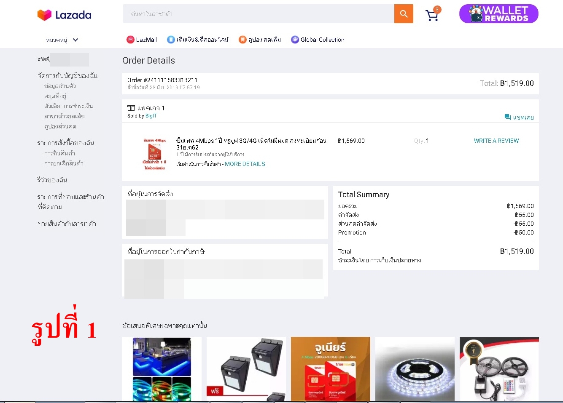Expand the หมวดหมู่ categories dropdown
This screenshot has height=403, width=563.
pyautogui.click(x=62, y=40)
